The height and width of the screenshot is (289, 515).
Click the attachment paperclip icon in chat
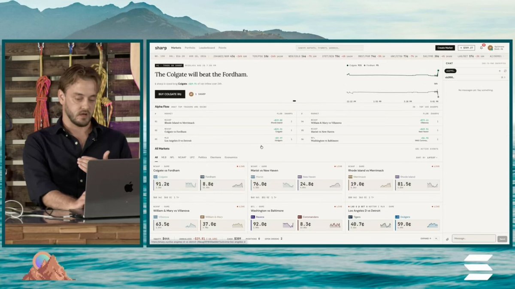tap(447, 239)
